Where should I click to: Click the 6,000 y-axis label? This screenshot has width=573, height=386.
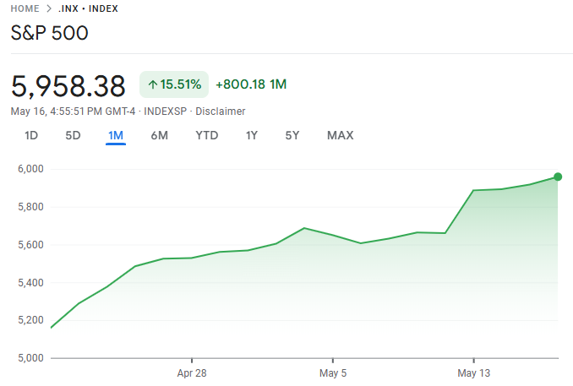[30, 169]
